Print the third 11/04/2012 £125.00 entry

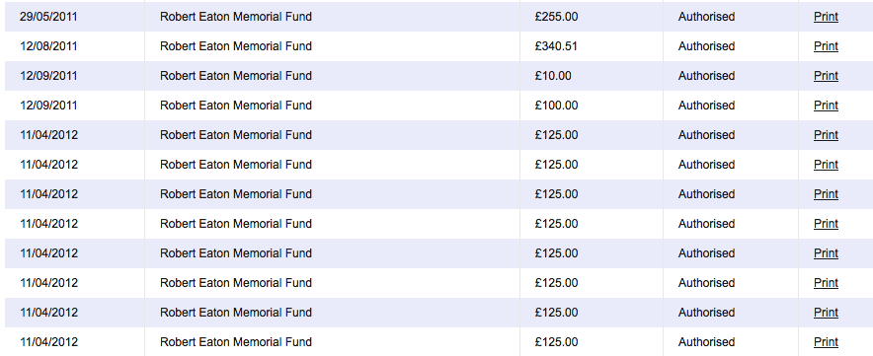[x=826, y=193]
